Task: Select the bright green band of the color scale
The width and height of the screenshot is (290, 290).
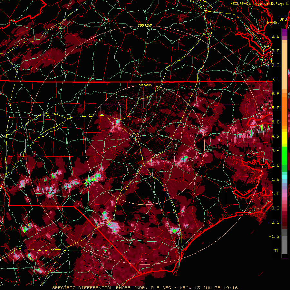Action: 285,155
